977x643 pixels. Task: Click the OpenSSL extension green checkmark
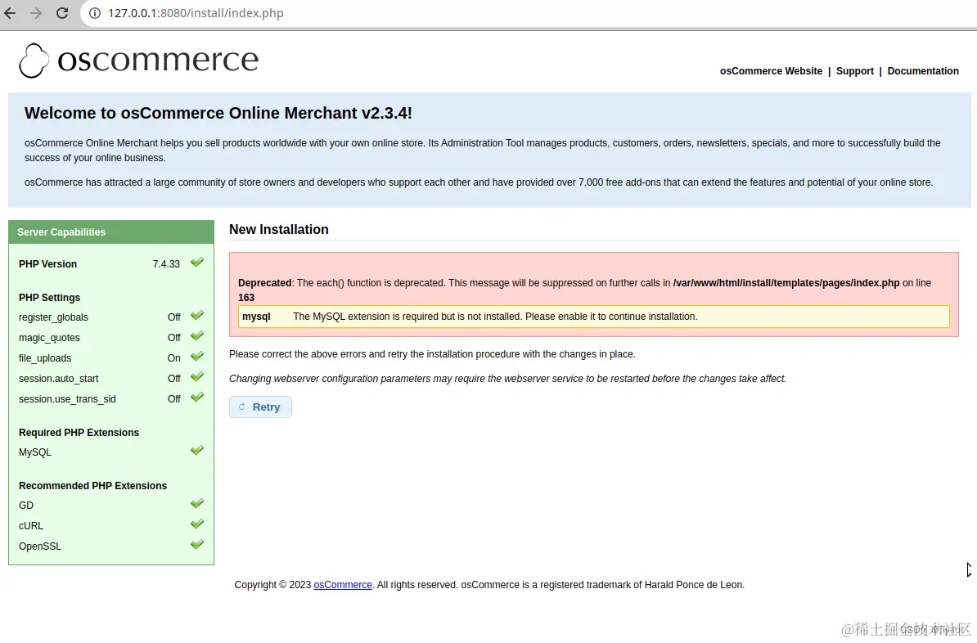point(197,545)
